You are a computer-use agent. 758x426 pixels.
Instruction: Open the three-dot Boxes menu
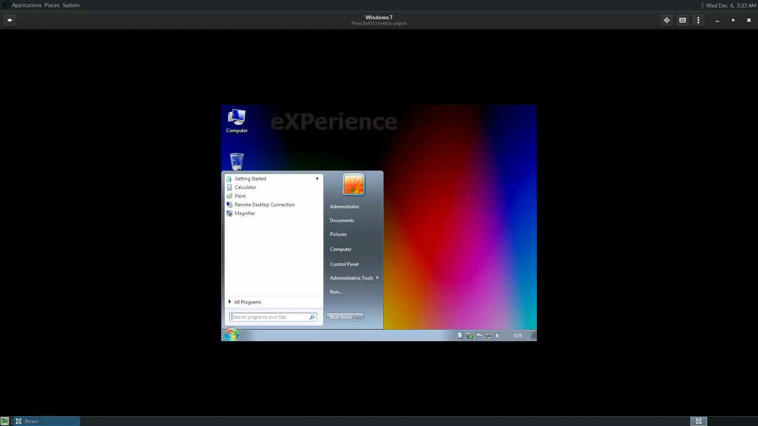click(698, 20)
